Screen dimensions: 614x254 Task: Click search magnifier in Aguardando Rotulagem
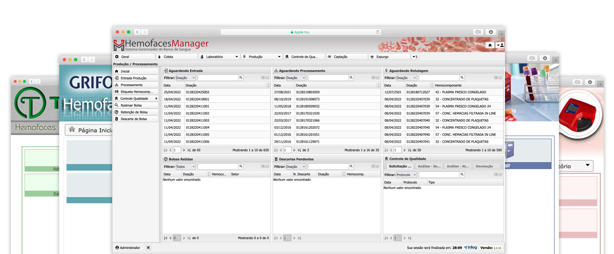pyautogui.click(x=462, y=78)
